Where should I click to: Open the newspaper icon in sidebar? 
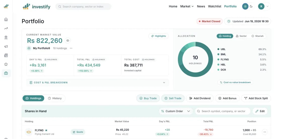tap(6, 55)
